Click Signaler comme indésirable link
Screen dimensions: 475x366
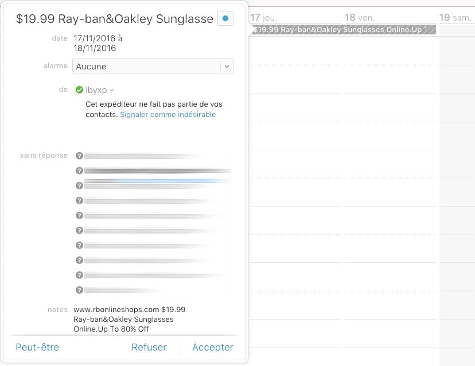coord(168,115)
